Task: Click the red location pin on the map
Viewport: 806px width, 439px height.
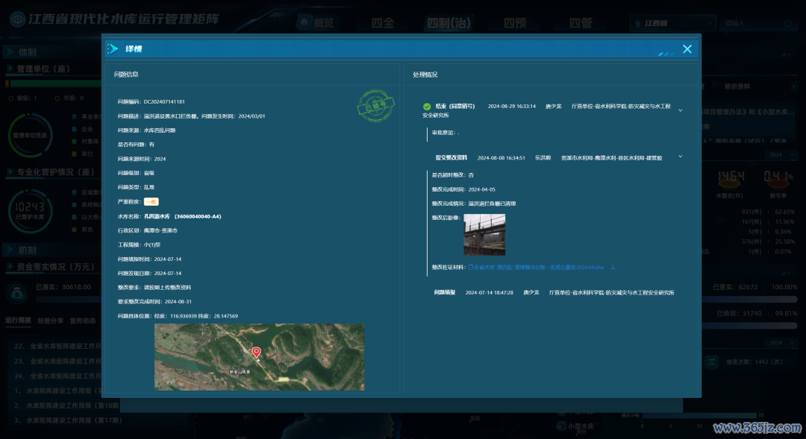Action: point(257,352)
